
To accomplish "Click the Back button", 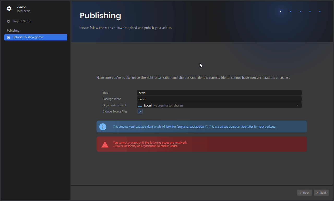I will [x=304, y=193].
